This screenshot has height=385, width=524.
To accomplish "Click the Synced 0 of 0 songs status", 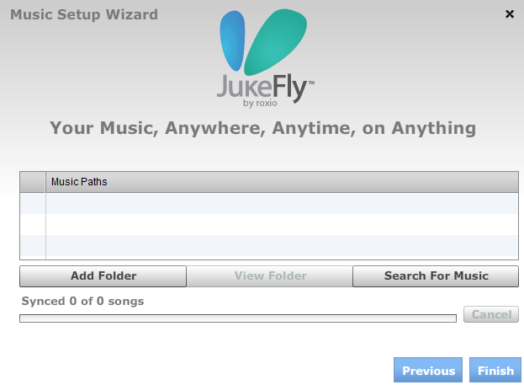I will tap(82, 301).
